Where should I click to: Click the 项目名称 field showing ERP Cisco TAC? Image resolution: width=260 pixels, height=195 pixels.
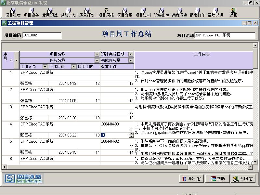click(225, 35)
